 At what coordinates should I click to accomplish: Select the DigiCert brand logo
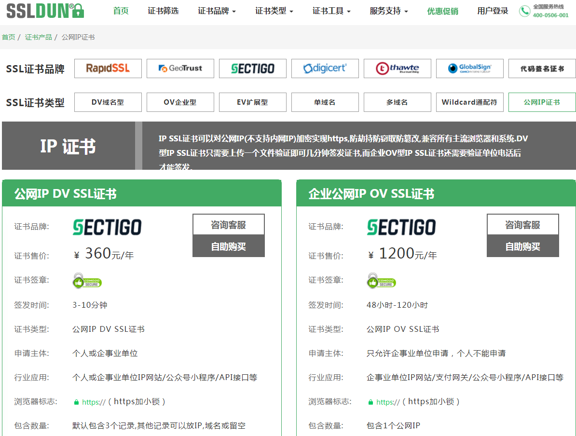(325, 68)
